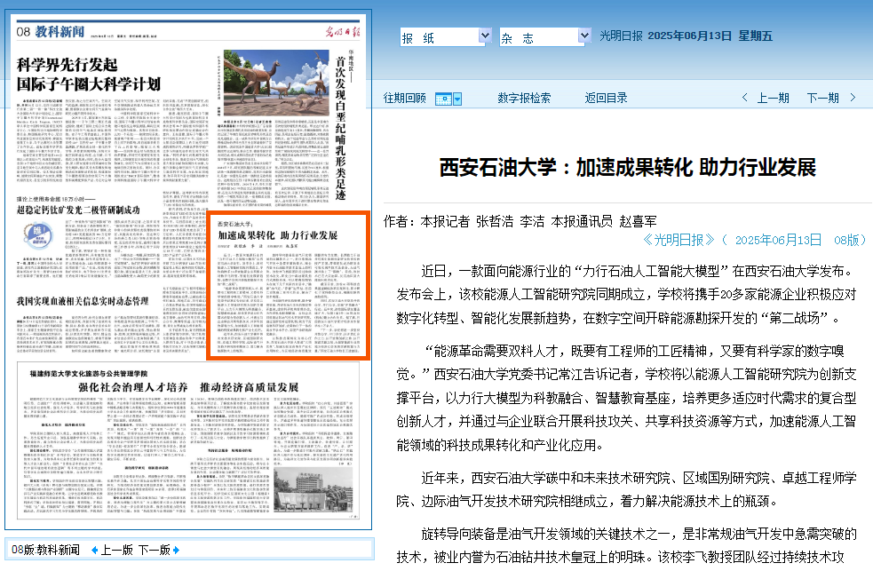The image size is (873, 571).
Task: Open the 往期回顾 calendar icon
Action: (x=443, y=99)
